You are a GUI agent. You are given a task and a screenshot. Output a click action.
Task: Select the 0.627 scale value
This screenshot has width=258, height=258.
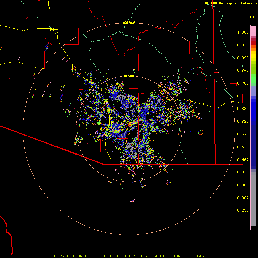click(x=243, y=122)
